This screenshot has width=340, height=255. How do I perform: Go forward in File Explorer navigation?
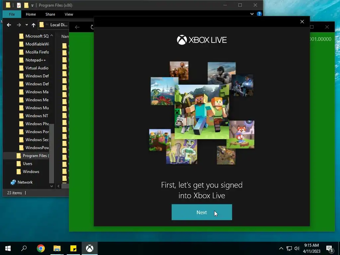tap(19, 25)
